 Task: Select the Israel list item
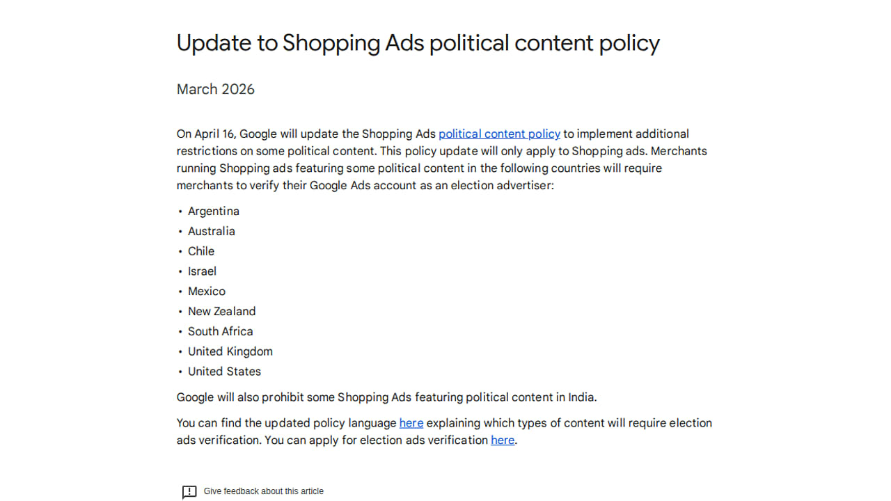202,271
